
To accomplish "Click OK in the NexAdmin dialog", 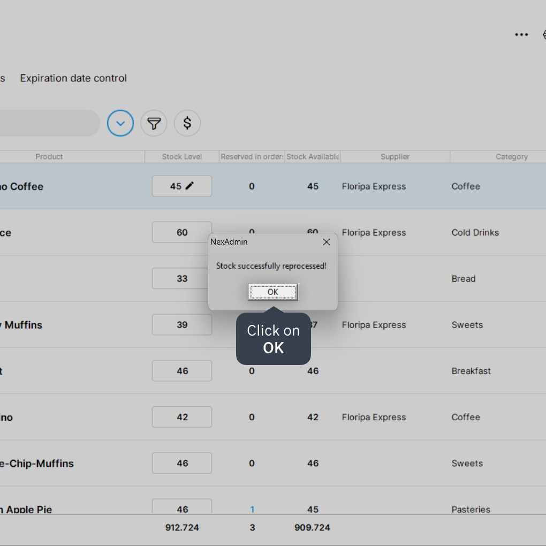I will click(x=272, y=292).
